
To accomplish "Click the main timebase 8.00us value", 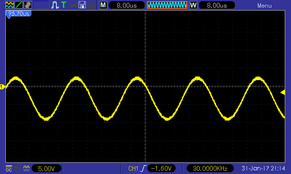I will tap(127, 5).
